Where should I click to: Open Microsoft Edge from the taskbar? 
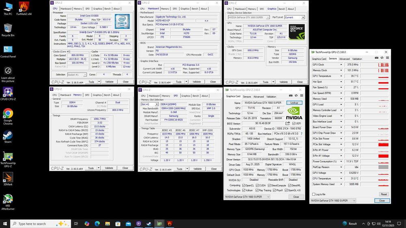point(97,224)
